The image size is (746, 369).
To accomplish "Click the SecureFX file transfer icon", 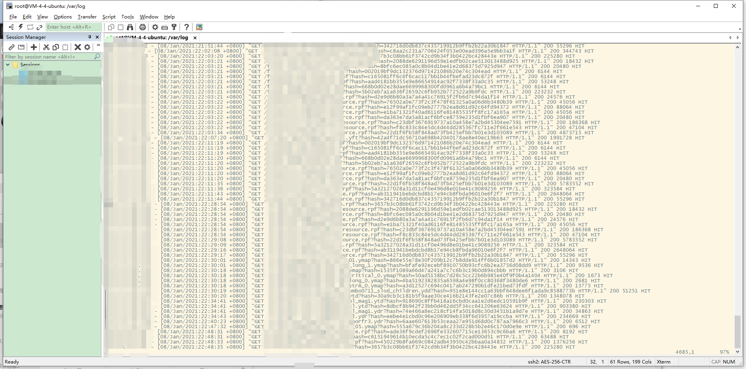I will 199,27.
